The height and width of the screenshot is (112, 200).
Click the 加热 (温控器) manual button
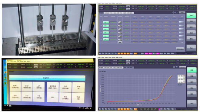click(65, 87)
